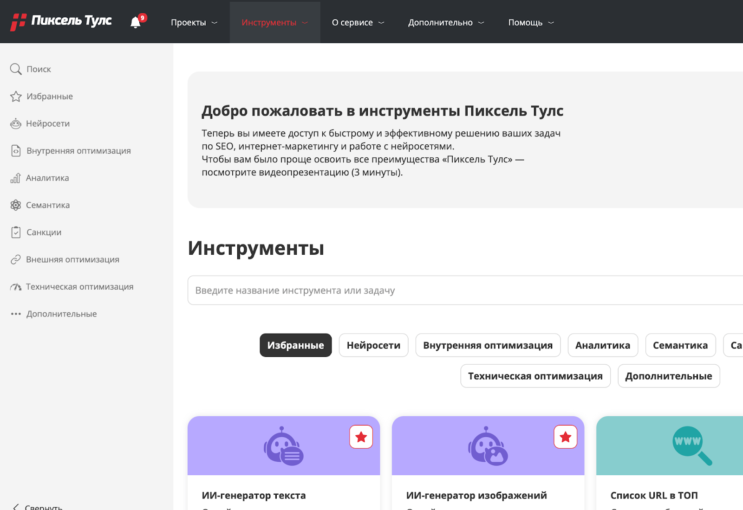Click the tool name search field
Screen dimensions: 743x510
click(x=464, y=291)
